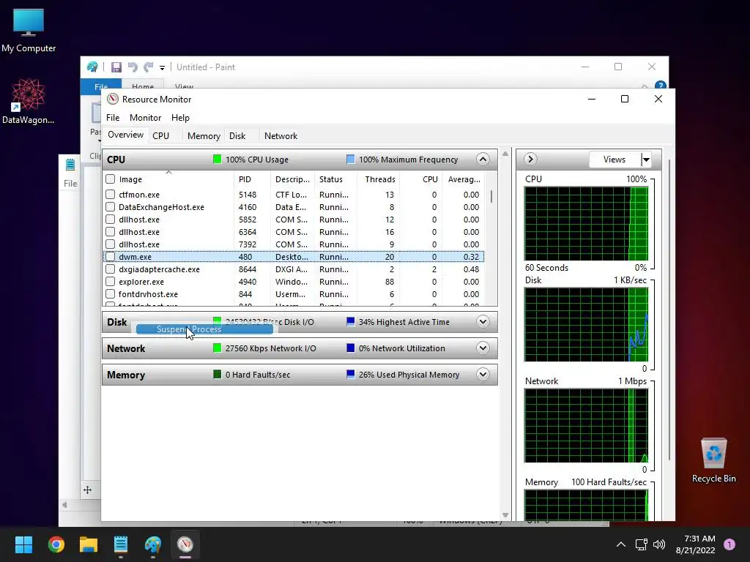Screen dimensions: 750x562
Task: Open the Views dropdown arrow
Action: 646,159
